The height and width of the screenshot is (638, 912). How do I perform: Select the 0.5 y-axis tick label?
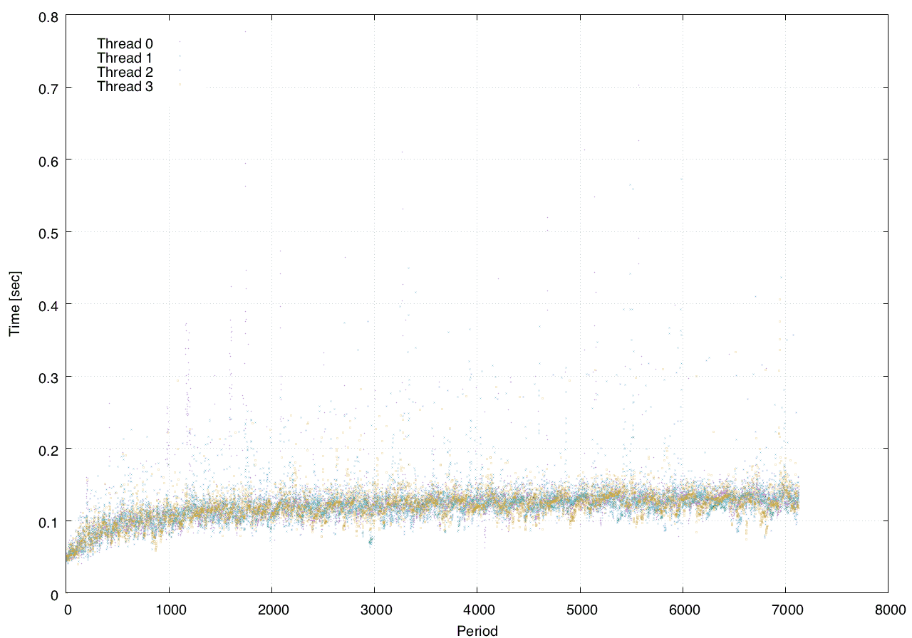point(46,232)
